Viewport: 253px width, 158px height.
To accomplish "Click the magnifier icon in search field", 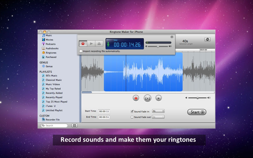I will coord(43,125).
